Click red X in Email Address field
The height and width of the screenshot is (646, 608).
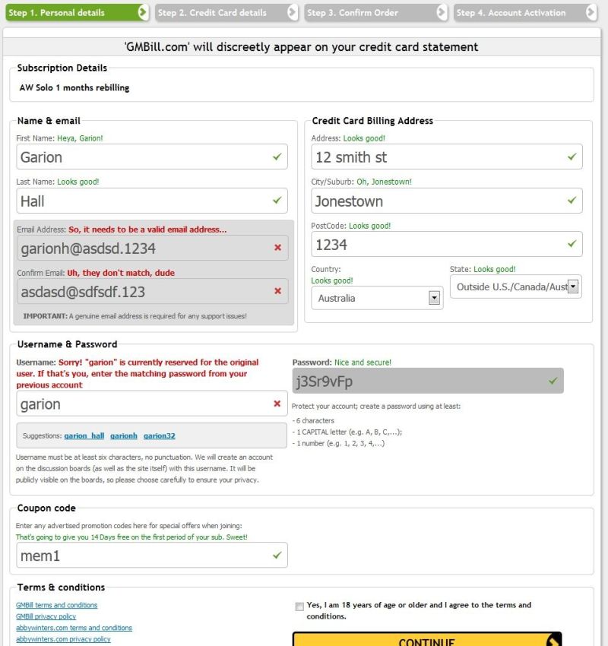click(277, 247)
